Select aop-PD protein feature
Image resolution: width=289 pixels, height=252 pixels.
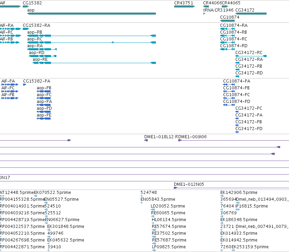pos(43,112)
